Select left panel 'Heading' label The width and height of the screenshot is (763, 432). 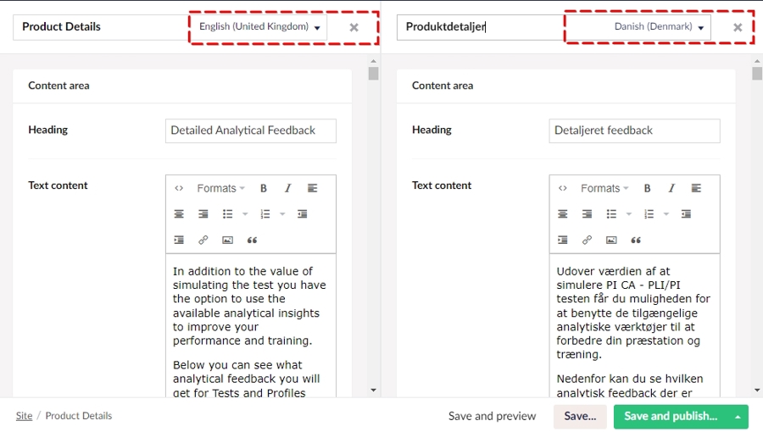click(47, 130)
